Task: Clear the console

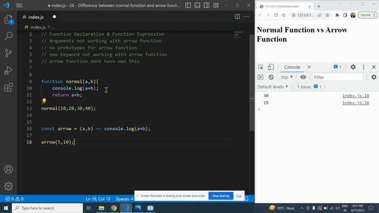Action: click(271, 77)
